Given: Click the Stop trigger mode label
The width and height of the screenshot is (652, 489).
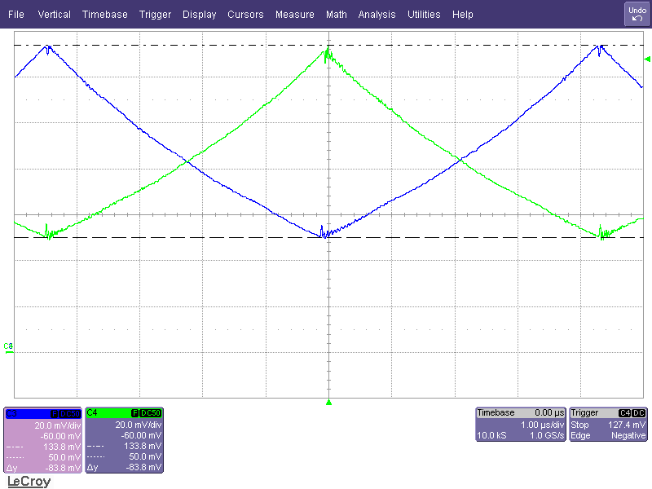Looking at the screenshot, I should click(x=579, y=425).
